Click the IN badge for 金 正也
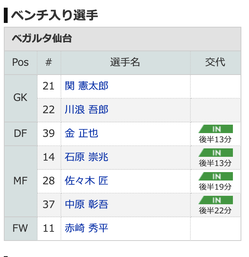The height and width of the screenshot is (257, 249). pos(216,129)
